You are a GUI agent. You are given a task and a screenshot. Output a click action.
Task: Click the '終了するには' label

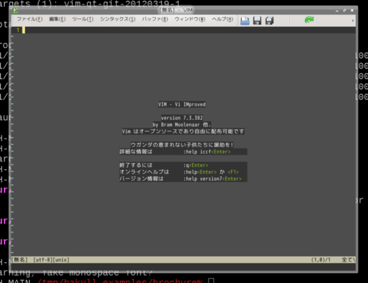click(x=136, y=165)
